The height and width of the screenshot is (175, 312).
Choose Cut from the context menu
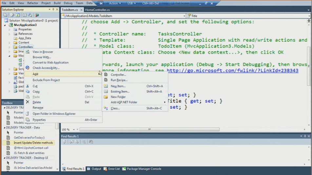35,86
